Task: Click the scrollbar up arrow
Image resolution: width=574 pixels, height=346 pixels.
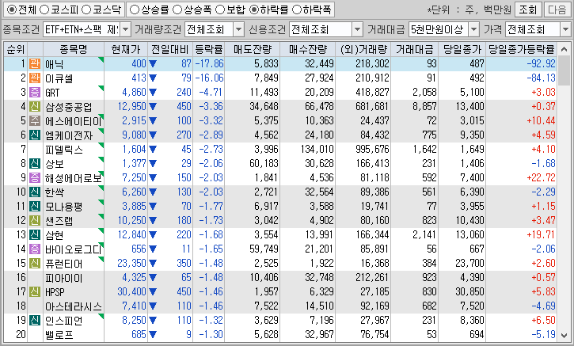Action: (x=564, y=49)
